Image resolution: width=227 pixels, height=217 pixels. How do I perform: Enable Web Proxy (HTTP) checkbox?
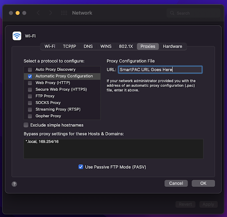pos(30,83)
